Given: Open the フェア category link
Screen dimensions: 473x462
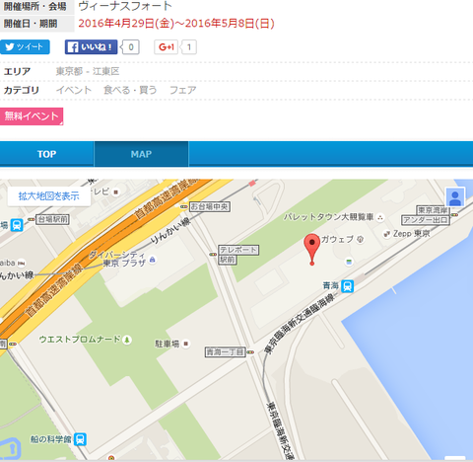Looking at the screenshot, I should click(x=183, y=90).
